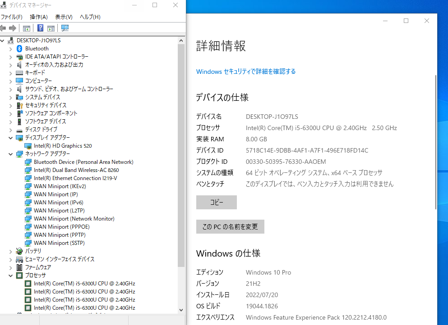Click the keyboard category icon
Screen dimensions: 448x325
pyautogui.click(x=19, y=73)
